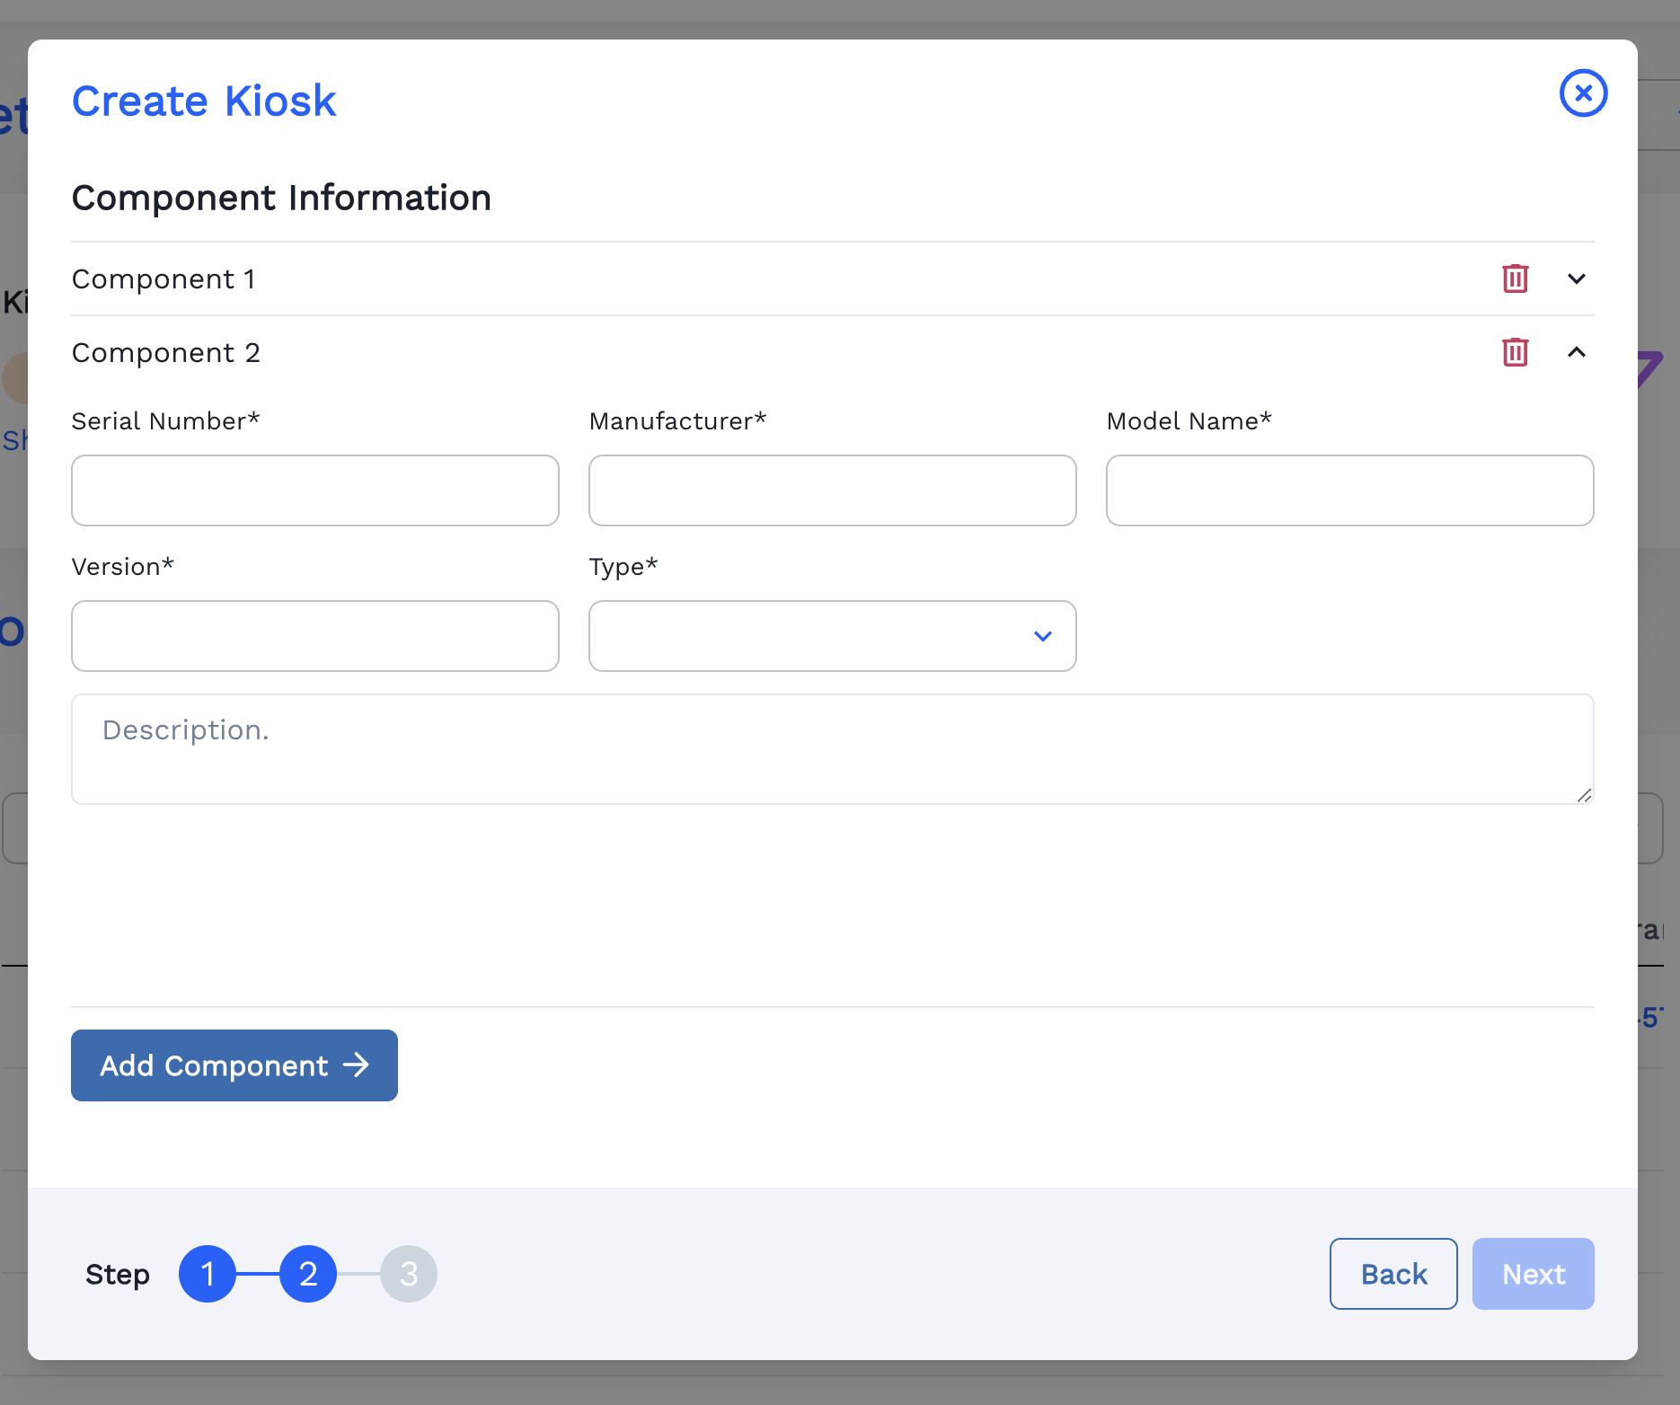The width and height of the screenshot is (1680, 1405).
Task: Collapse Component 2 section chevron
Action: click(x=1576, y=352)
